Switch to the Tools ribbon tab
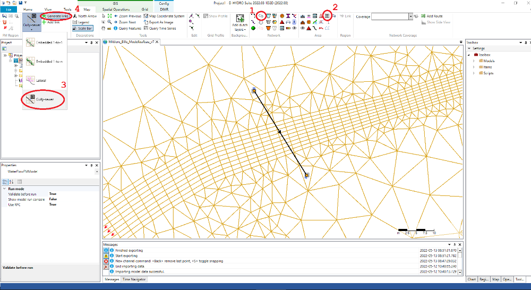The image size is (531, 290). tap(67, 10)
